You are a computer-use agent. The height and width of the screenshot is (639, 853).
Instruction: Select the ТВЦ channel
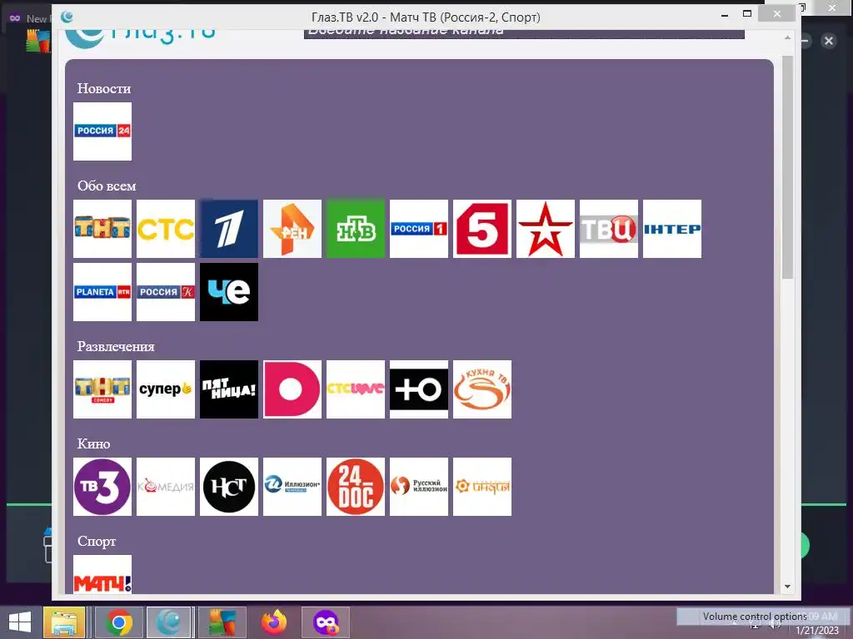pos(609,229)
